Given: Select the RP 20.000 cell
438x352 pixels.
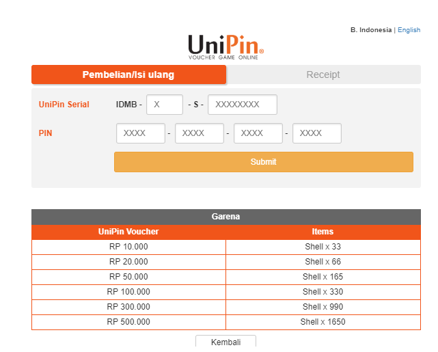Looking at the screenshot, I should (x=128, y=262).
